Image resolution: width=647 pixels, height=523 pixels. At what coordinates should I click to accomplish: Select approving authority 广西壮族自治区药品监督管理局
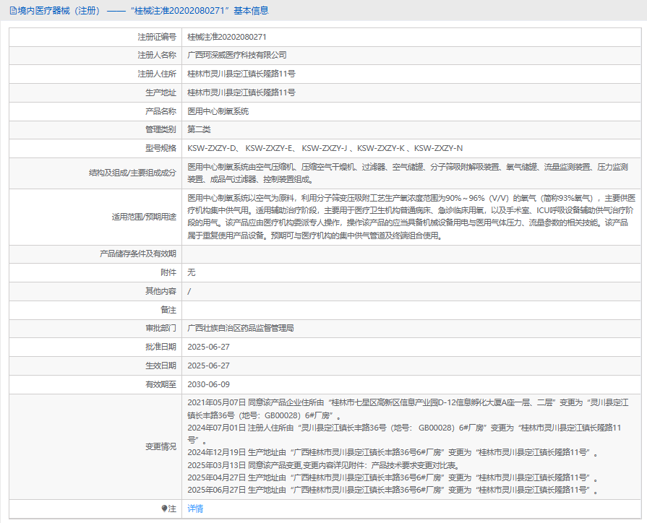click(241, 328)
